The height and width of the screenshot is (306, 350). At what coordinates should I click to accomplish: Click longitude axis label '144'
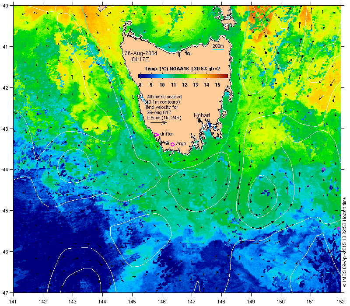pos(102,302)
